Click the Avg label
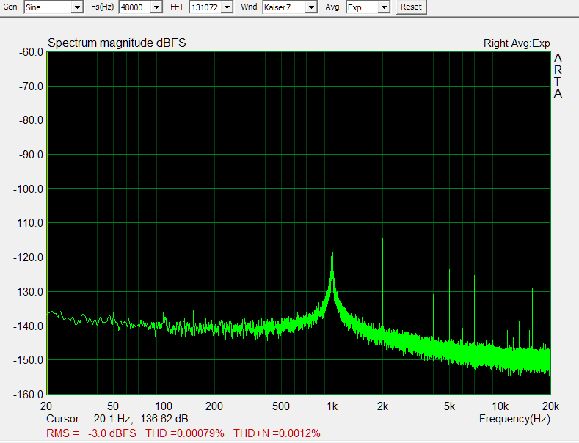This screenshot has width=579, height=443. coord(332,7)
